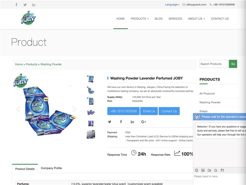Click the star rating icon in chat
The image size is (246, 185).
click(x=215, y=170)
